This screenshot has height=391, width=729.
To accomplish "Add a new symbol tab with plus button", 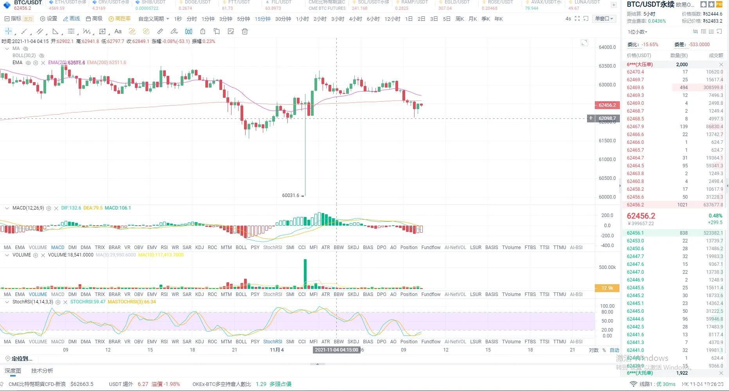I will [614, 5].
